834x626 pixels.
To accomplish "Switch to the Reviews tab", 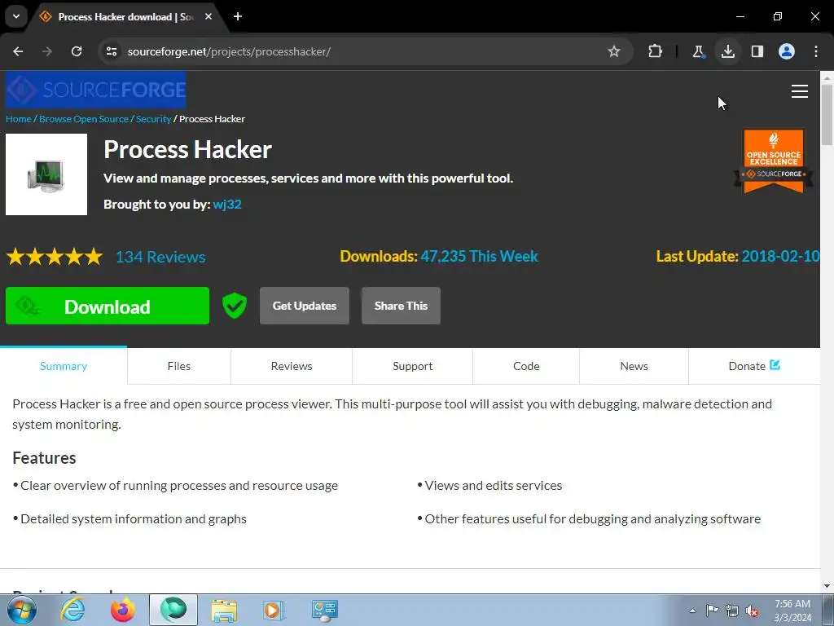I will 292,366.
